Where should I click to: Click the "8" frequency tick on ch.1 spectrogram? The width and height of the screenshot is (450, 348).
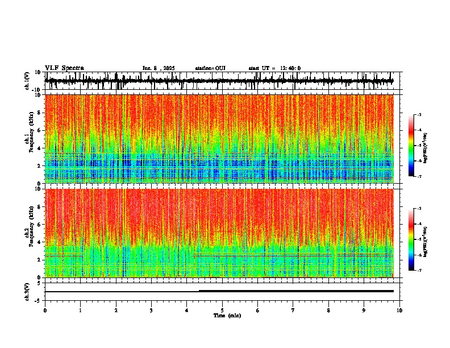pos(40,113)
